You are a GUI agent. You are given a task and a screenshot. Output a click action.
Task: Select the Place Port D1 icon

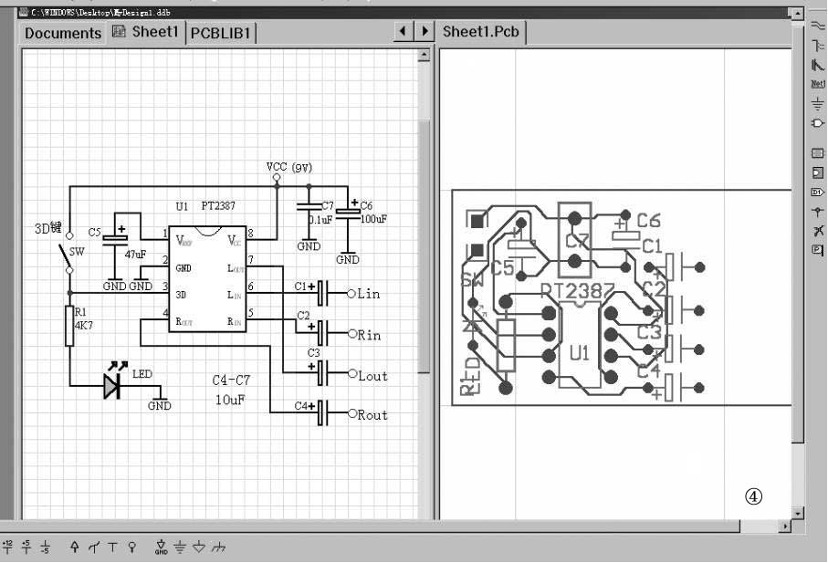tap(818, 193)
